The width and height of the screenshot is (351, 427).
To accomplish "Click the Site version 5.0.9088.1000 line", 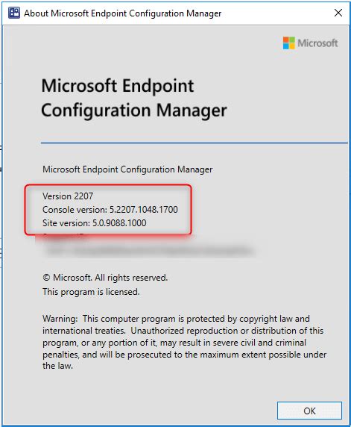I will [95, 223].
